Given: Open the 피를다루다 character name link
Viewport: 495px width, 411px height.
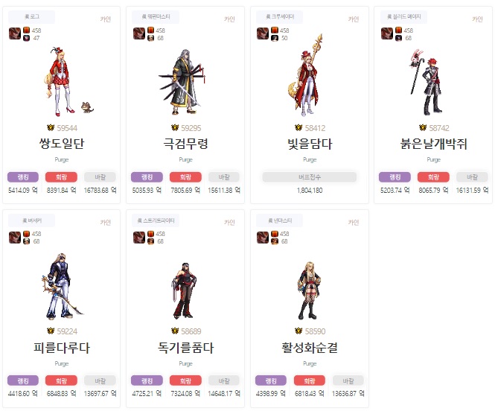Looking at the screenshot, I should (62, 348).
